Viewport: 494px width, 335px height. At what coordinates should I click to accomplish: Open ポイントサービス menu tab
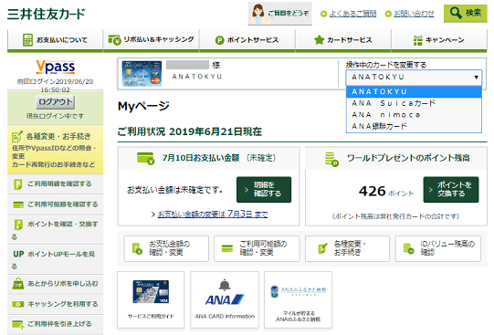(x=247, y=40)
